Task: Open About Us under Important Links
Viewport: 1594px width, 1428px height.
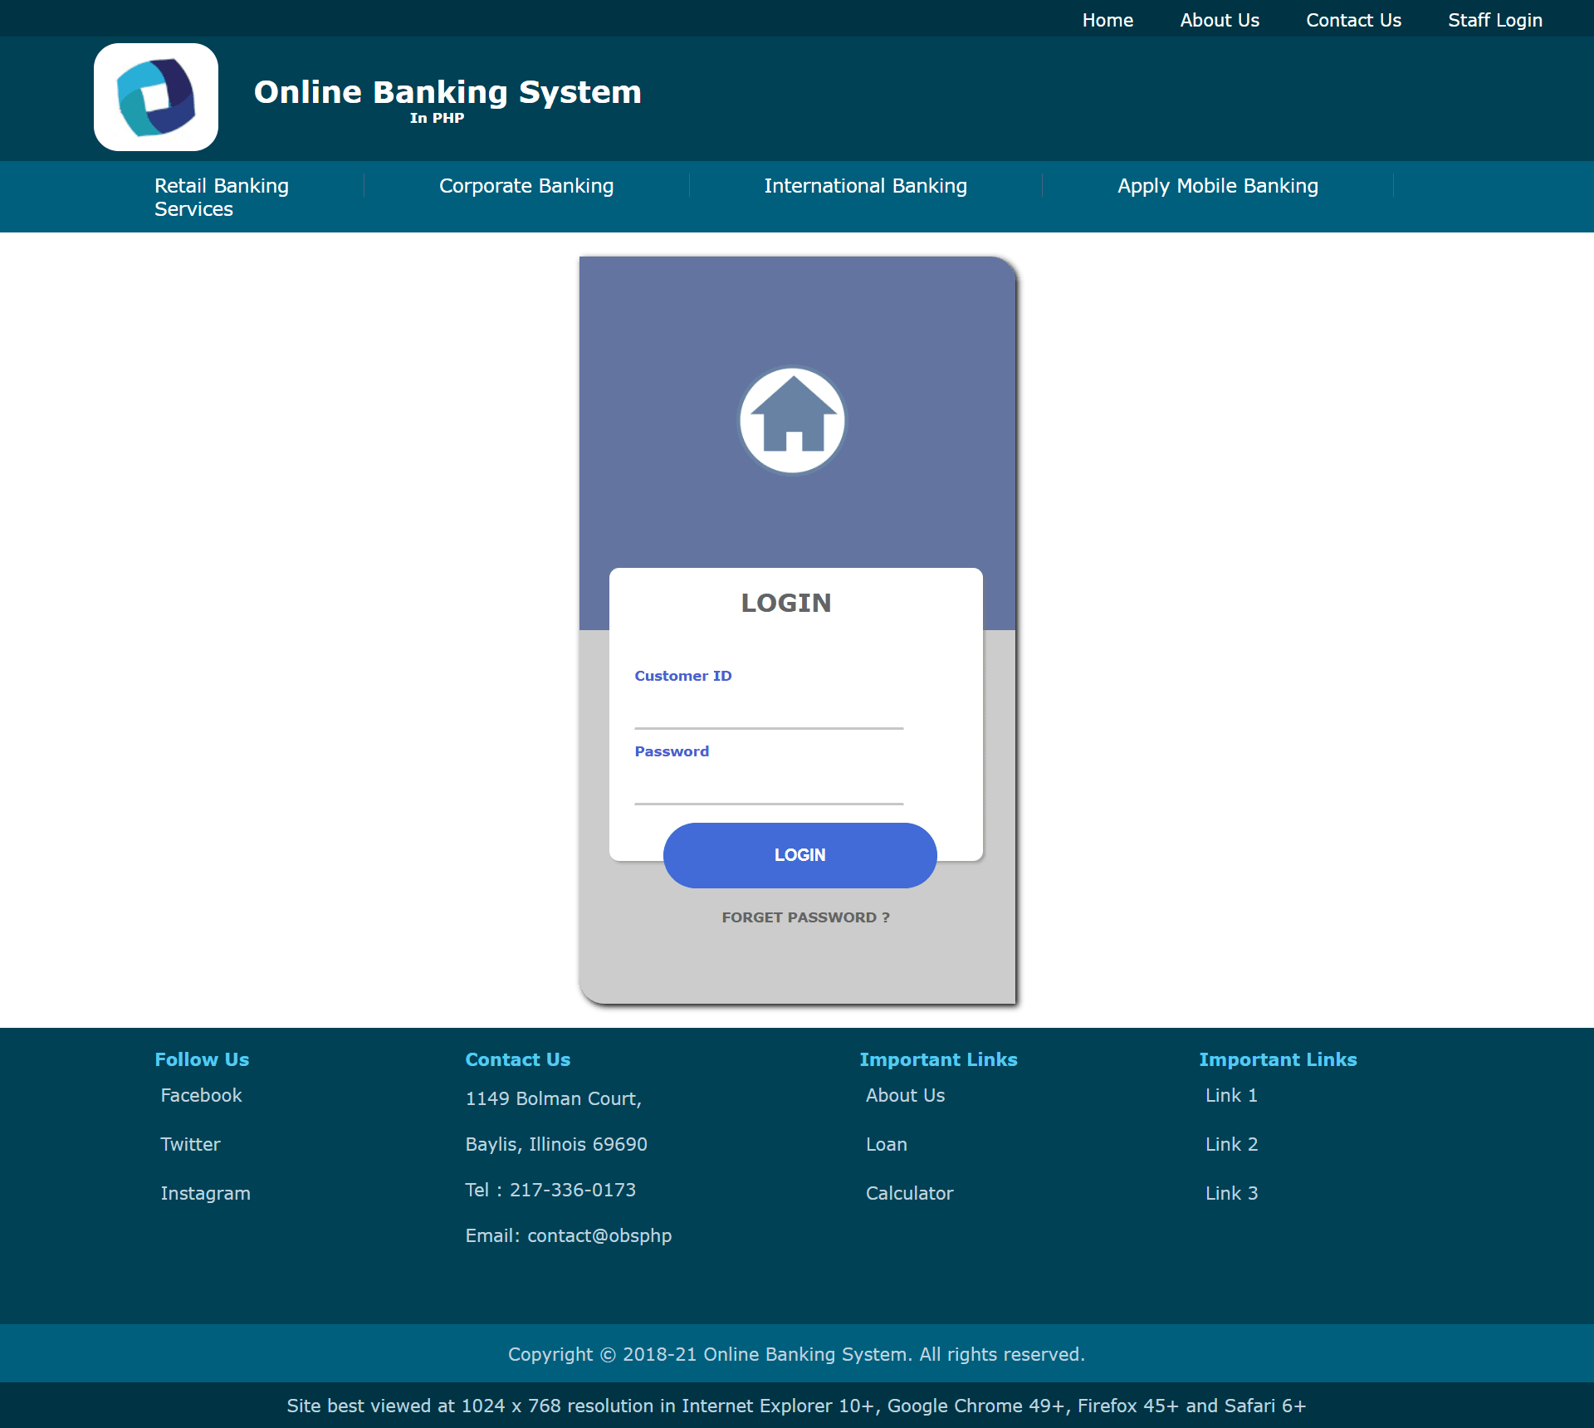Action: (905, 1095)
